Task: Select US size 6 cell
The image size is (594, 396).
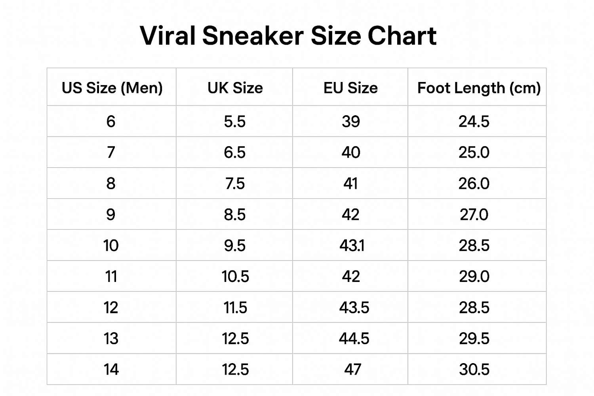Action: tap(111, 122)
